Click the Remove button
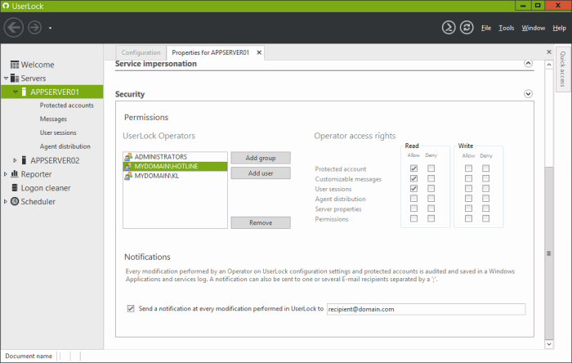 (x=261, y=222)
